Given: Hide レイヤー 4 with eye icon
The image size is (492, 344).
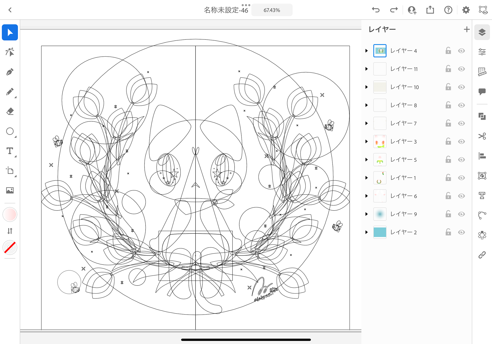Looking at the screenshot, I should coord(462,51).
